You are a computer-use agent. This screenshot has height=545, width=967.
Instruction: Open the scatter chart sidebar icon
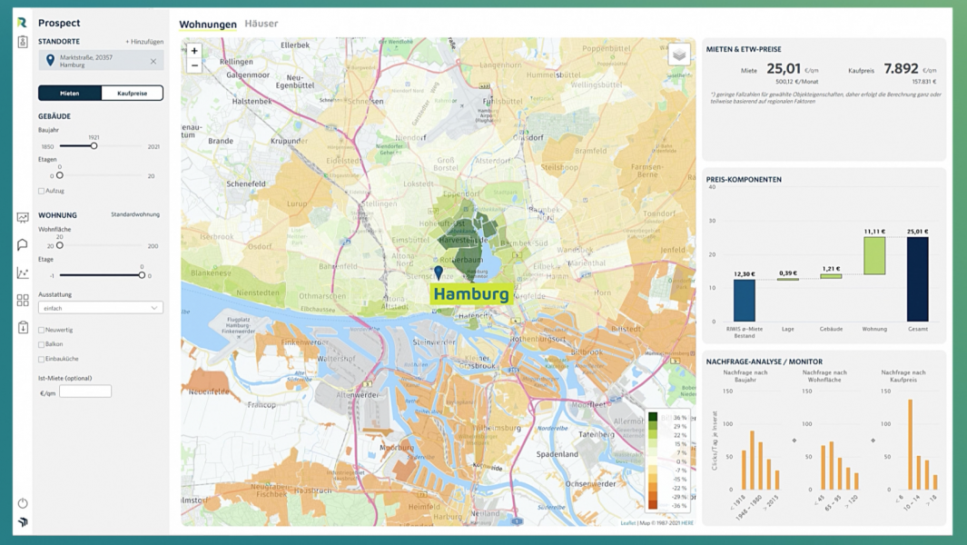coord(23,272)
